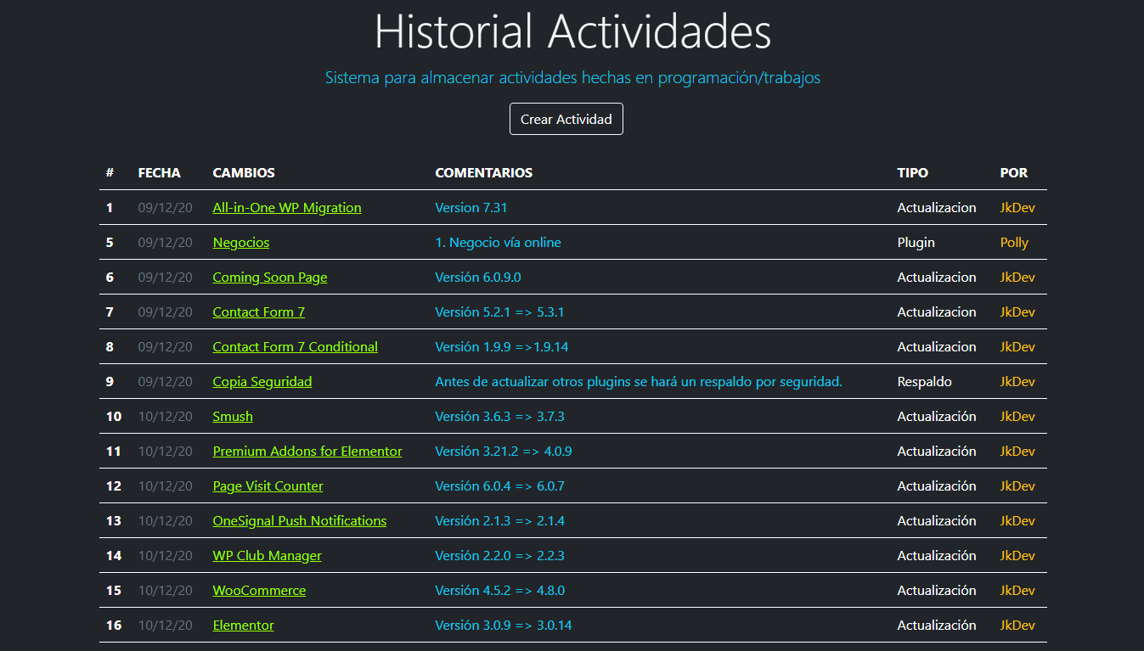
Task: Click the CAMBIOS column header
Action: tap(244, 173)
